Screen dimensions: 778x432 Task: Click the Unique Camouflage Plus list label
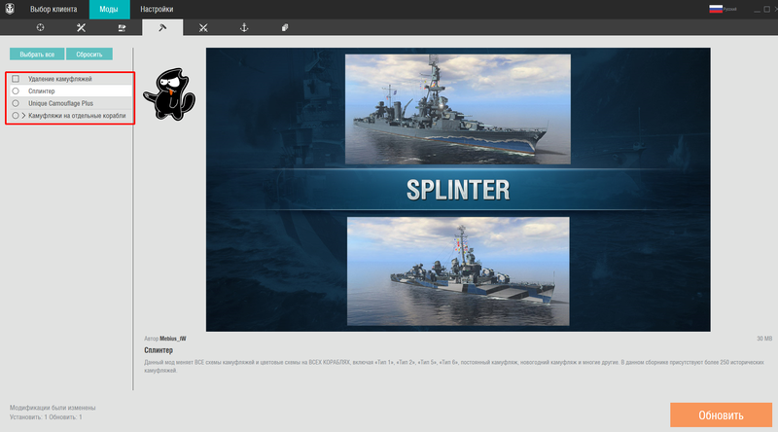(x=60, y=103)
